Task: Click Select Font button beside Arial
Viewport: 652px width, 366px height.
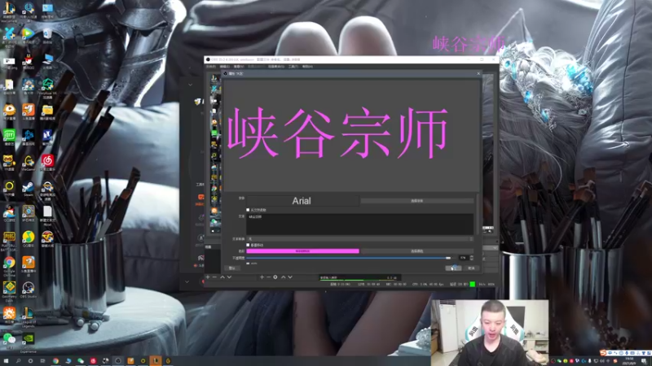Action: pos(417,201)
